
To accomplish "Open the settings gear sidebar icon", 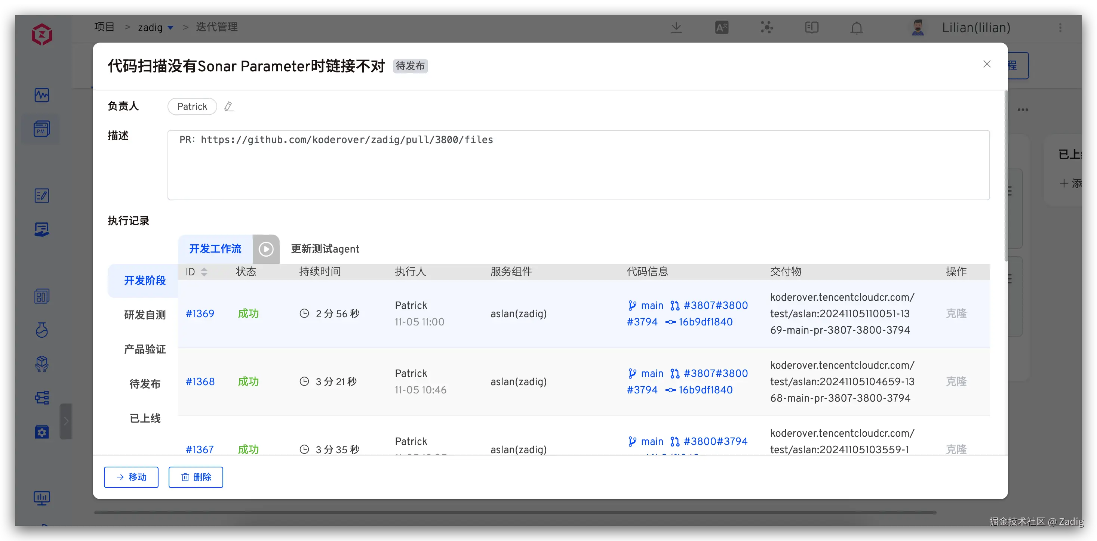I will click(x=42, y=432).
